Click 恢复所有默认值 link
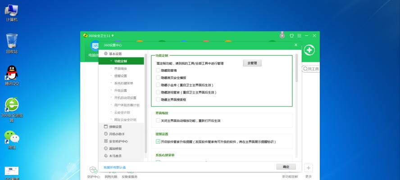This screenshot has height=180, width=400. click(x=114, y=167)
